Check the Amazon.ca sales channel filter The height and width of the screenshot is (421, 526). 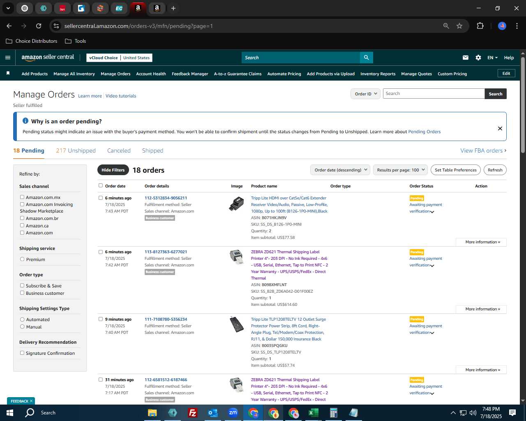pos(22,225)
